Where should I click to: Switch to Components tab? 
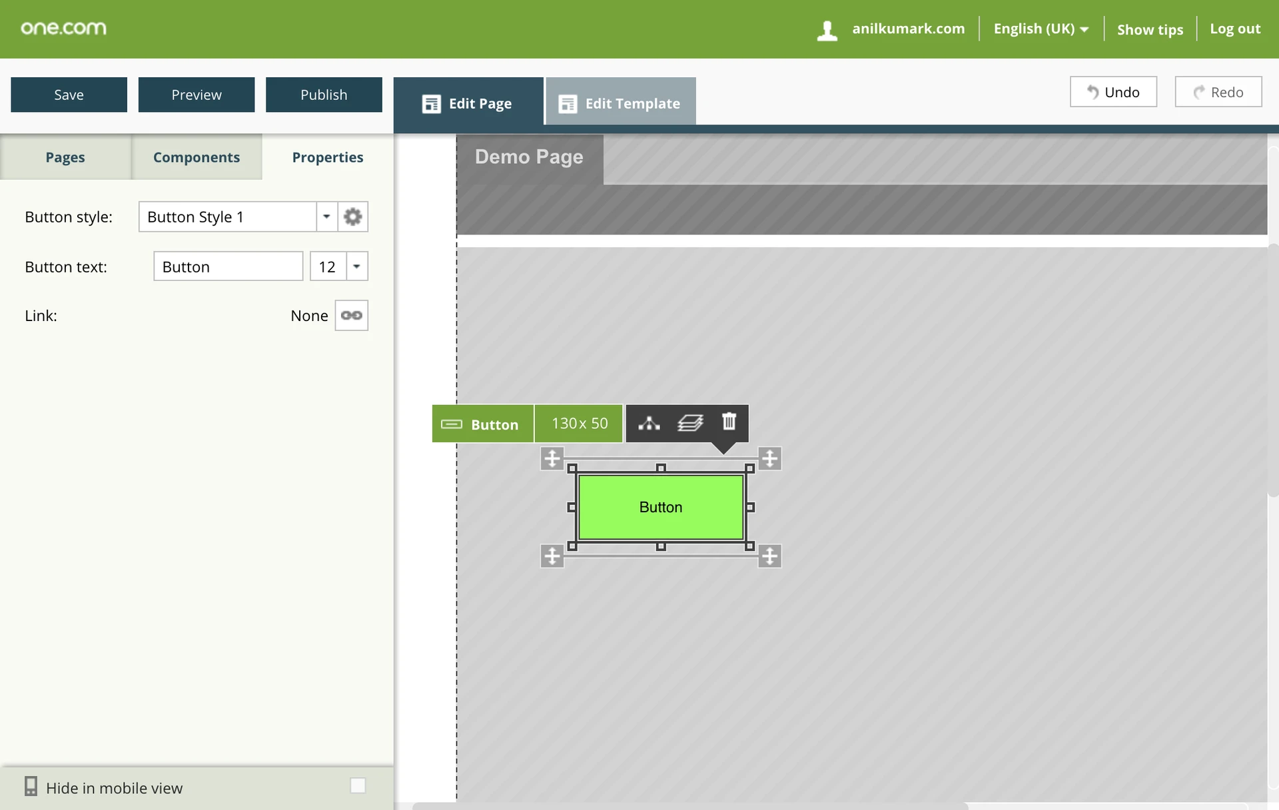pos(197,157)
